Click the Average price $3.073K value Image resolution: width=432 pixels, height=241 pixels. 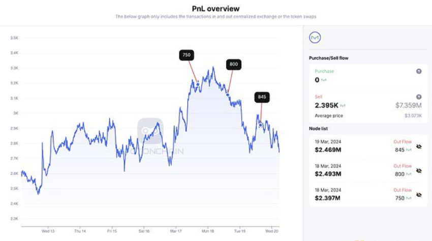tap(413, 116)
